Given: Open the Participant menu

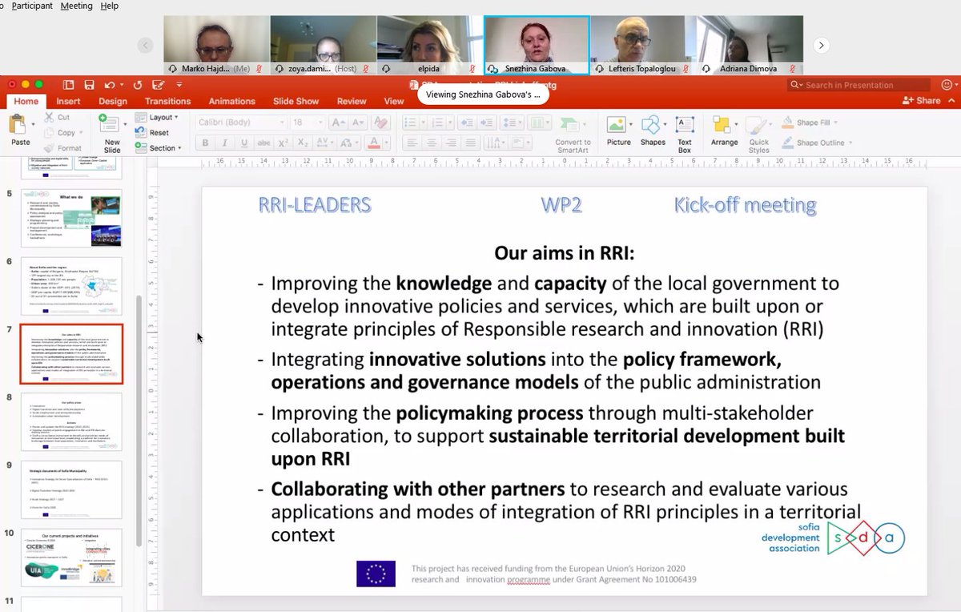Looking at the screenshot, I should tap(32, 6).
